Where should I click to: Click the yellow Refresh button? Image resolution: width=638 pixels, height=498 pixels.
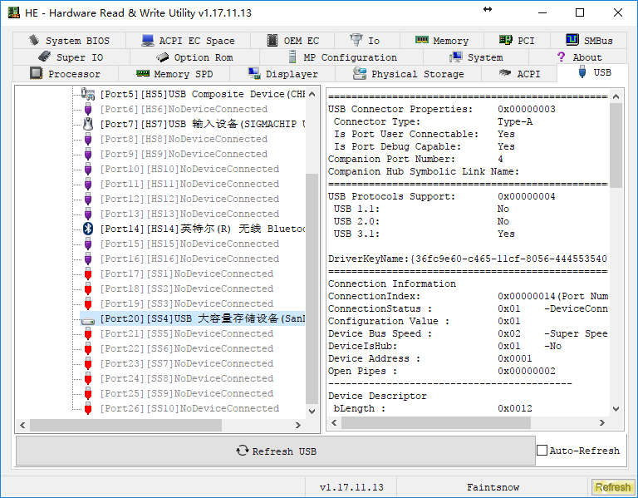(x=612, y=487)
